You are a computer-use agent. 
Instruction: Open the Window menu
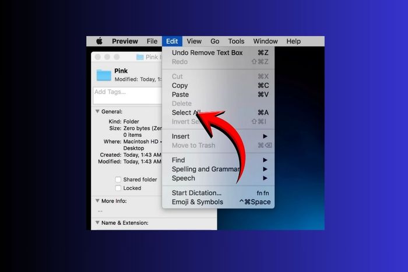pyautogui.click(x=265, y=41)
